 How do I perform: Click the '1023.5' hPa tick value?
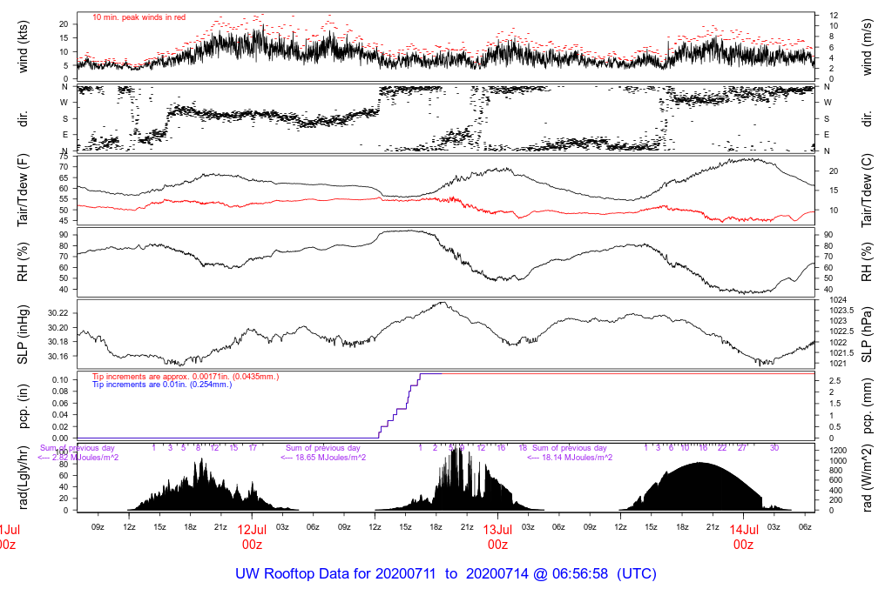841,311
